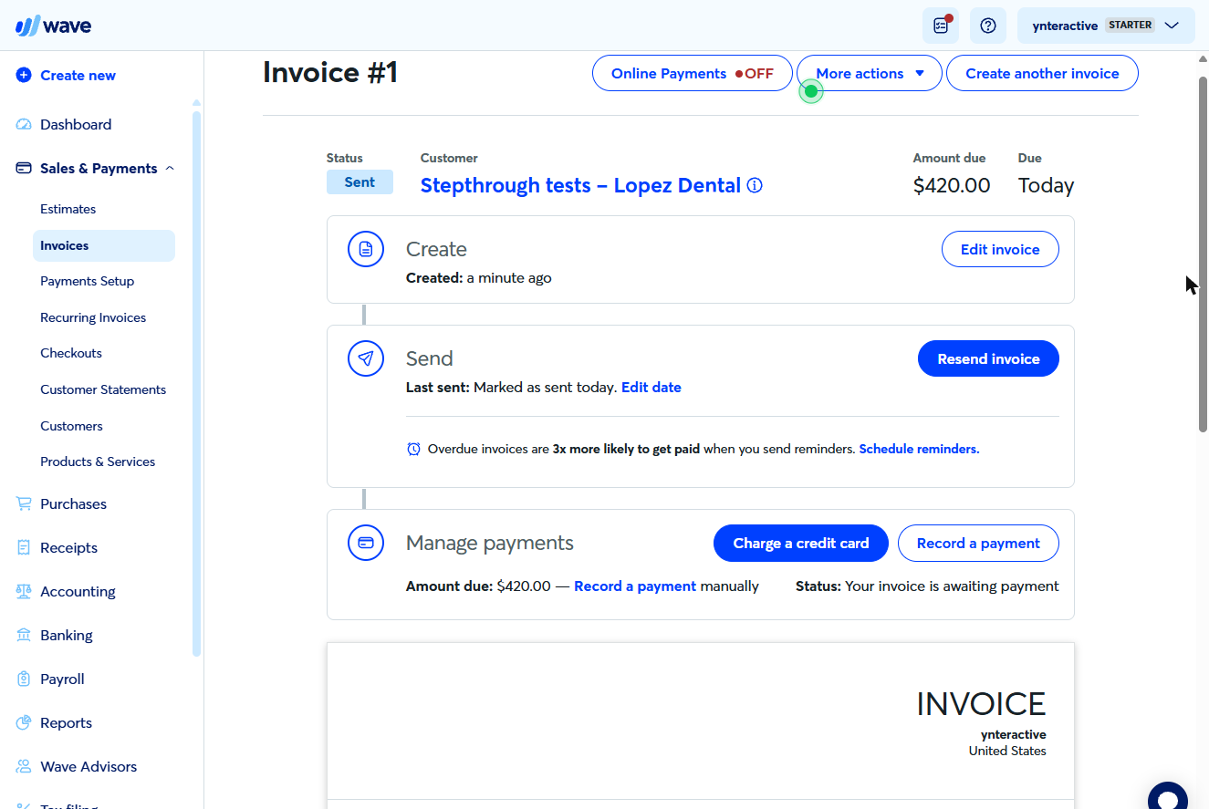Click Create another invoice button
1209x809 pixels.
(x=1042, y=74)
